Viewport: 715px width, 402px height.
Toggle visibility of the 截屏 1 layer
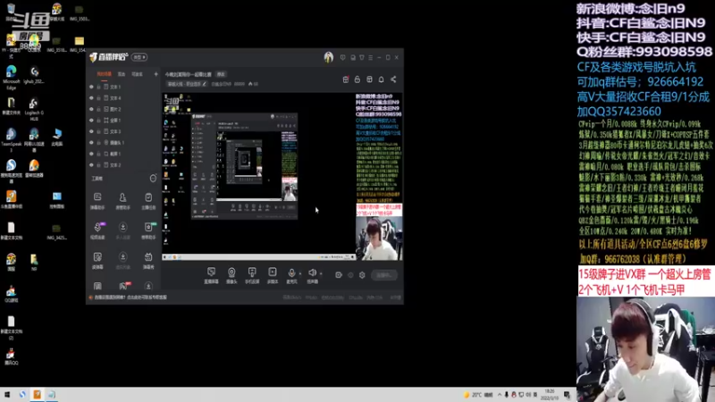tap(91, 154)
